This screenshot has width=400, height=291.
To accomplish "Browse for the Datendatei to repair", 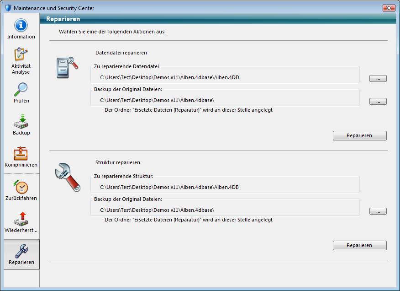I will (x=378, y=79).
